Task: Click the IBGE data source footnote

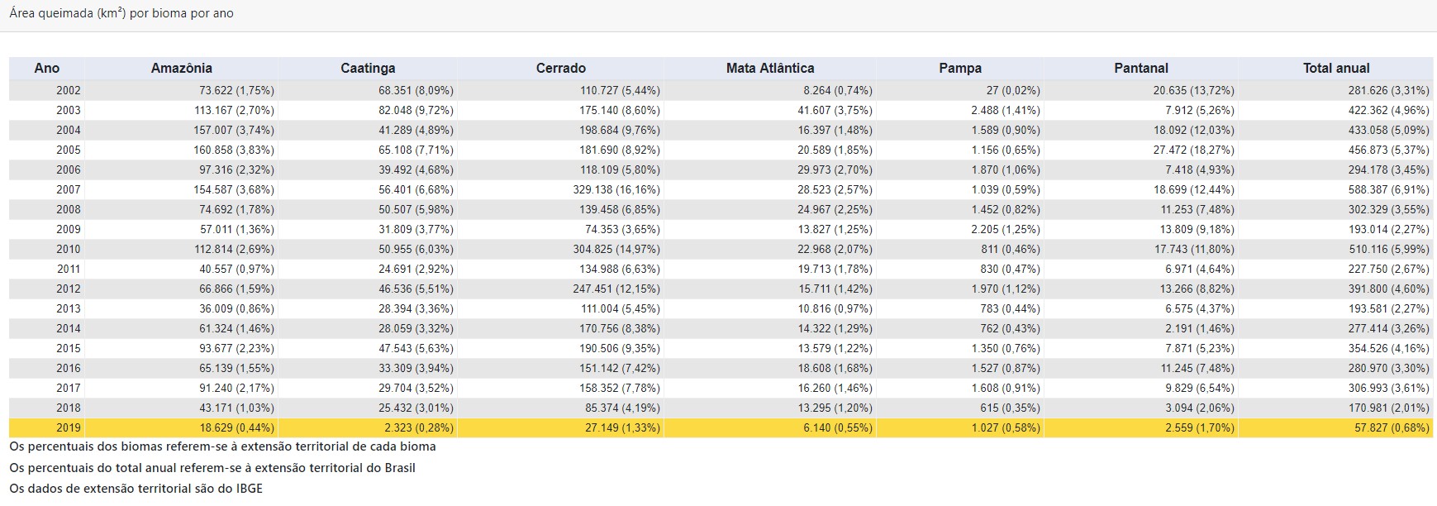Action: tap(136, 488)
